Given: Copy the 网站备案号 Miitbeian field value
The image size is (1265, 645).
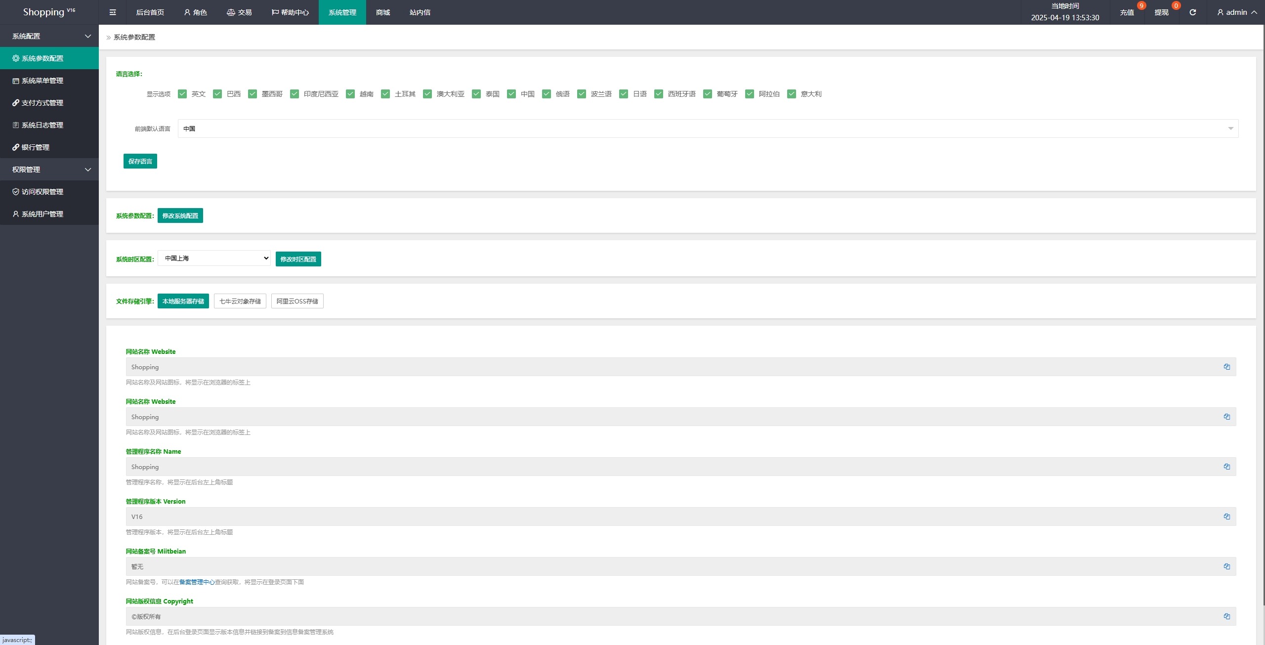Looking at the screenshot, I should coord(1226,566).
